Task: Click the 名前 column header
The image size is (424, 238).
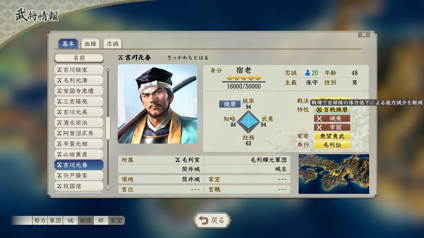Action: pyautogui.click(x=79, y=58)
